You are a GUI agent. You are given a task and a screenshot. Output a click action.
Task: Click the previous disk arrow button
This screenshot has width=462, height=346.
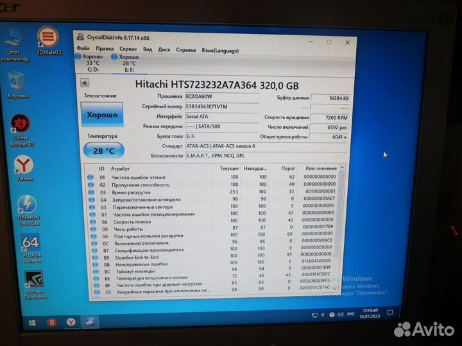(85, 83)
